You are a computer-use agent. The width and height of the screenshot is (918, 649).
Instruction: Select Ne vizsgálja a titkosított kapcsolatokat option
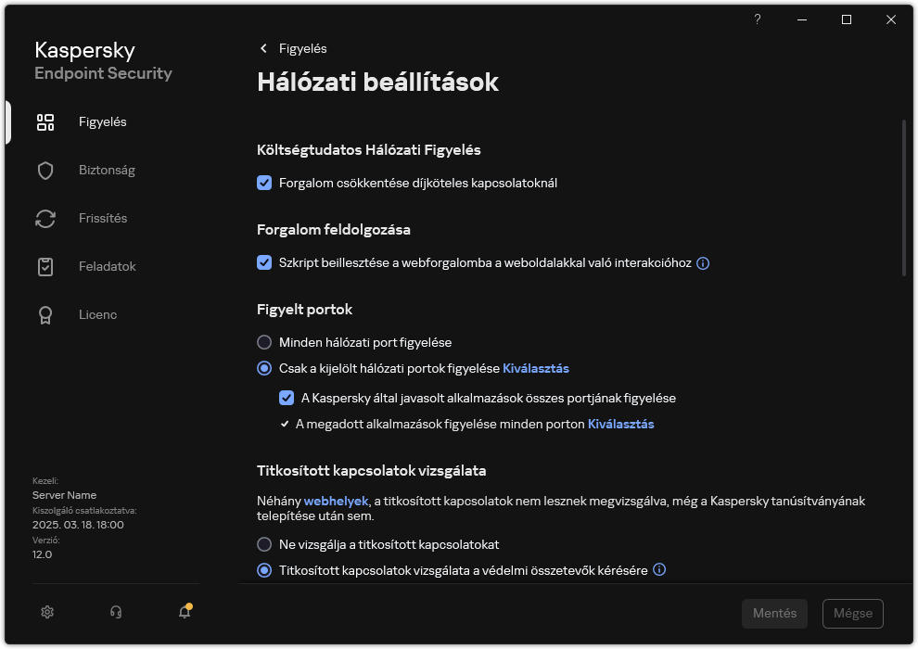click(x=264, y=544)
